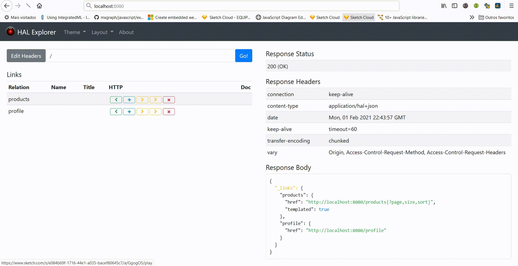The image size is (518, 266).
Task: Click the blue POST plus button for profile
Action: tap(129, 112)
